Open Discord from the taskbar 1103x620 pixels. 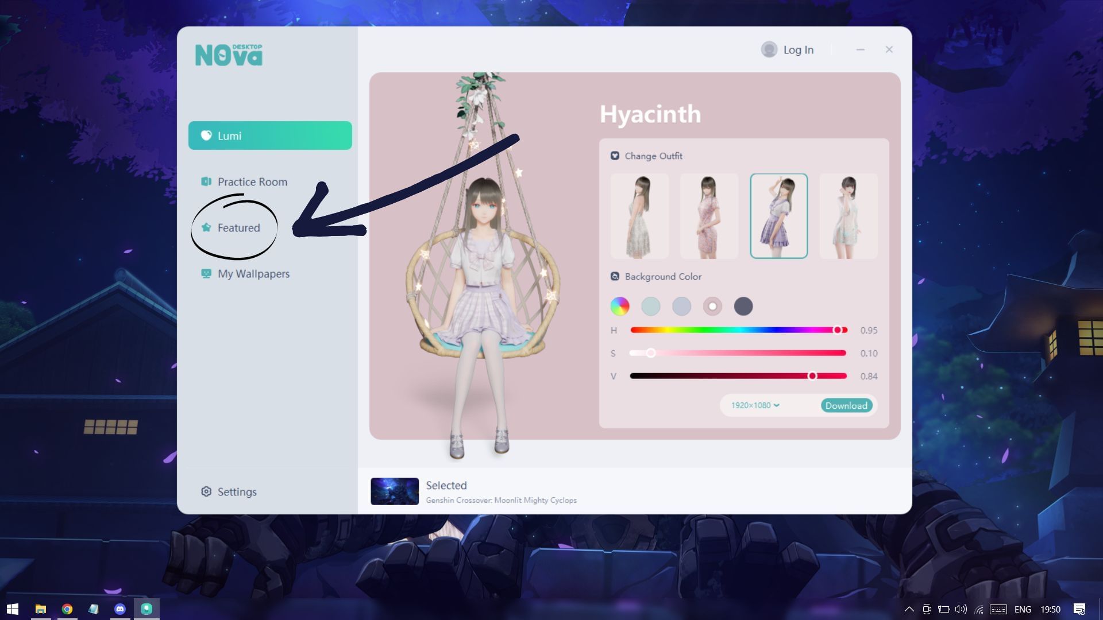pyautogui.click(x=120, y=608)
